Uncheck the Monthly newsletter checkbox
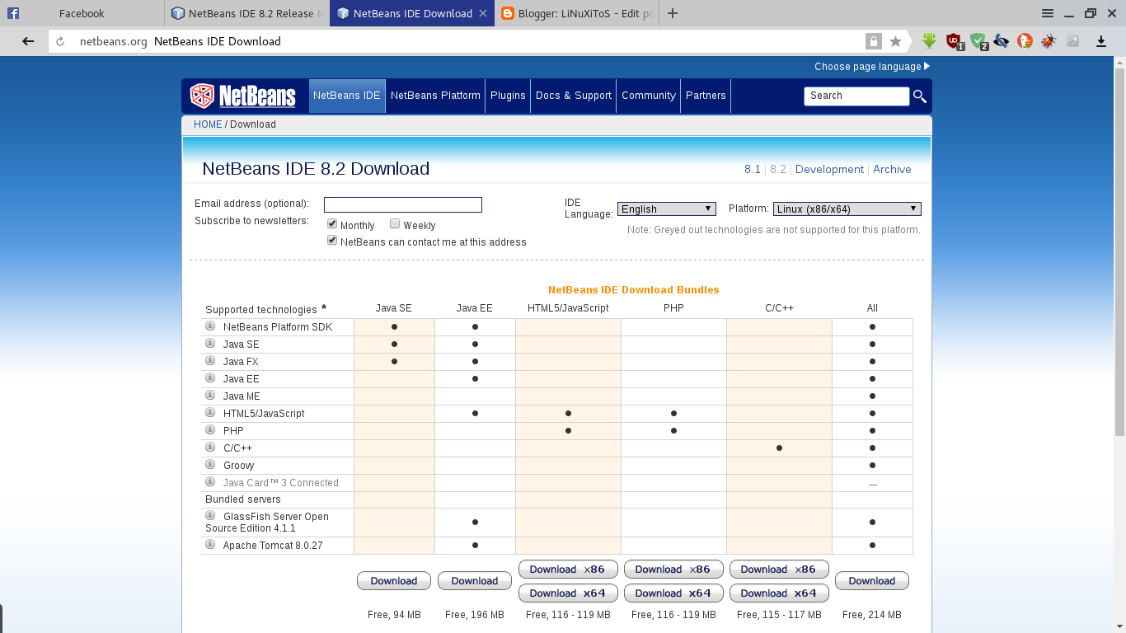This screenshot has width=1126, height=633. pos(332,224)
